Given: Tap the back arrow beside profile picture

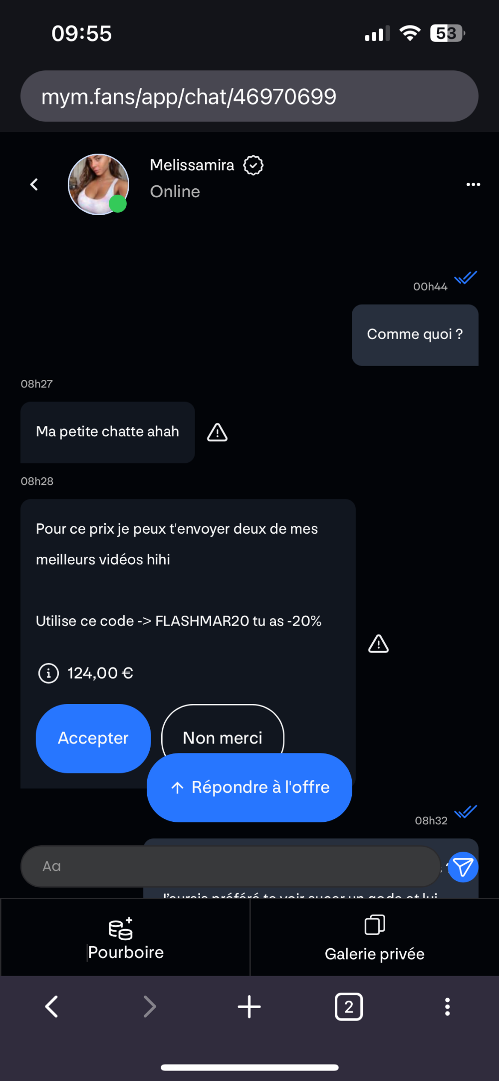Looking at the screenshot, I should 34,185.
